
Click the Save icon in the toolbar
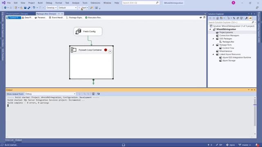click(25, 8)
